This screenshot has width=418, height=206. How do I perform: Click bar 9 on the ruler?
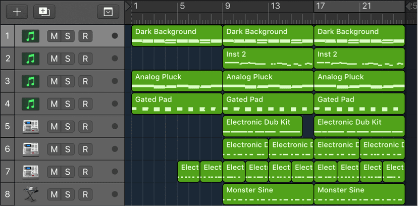(227, 6)
